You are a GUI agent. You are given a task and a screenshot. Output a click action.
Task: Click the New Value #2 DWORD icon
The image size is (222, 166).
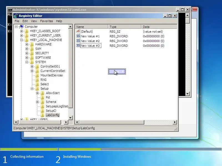[78, 41]
